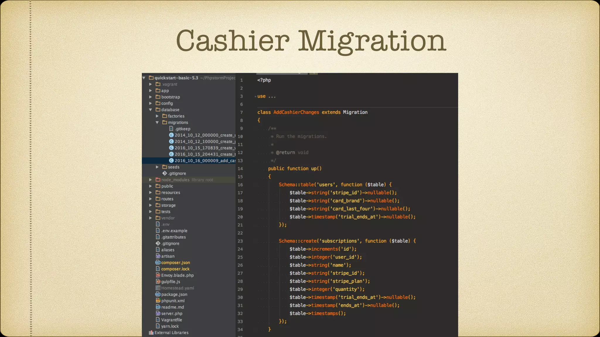This screenshot has width=600, height=337.
Task: Click the server.php PHP icon
Action: pyautogui.click(x=158, y=314)
